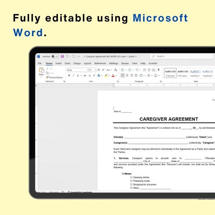Switch to the Draw tab

(67, 63)
